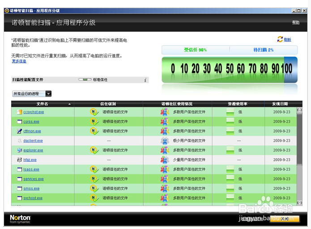Open dgclient.exe file link
Image resolution: width=311 pixels, height=229 pixels.
click(33, 141)
